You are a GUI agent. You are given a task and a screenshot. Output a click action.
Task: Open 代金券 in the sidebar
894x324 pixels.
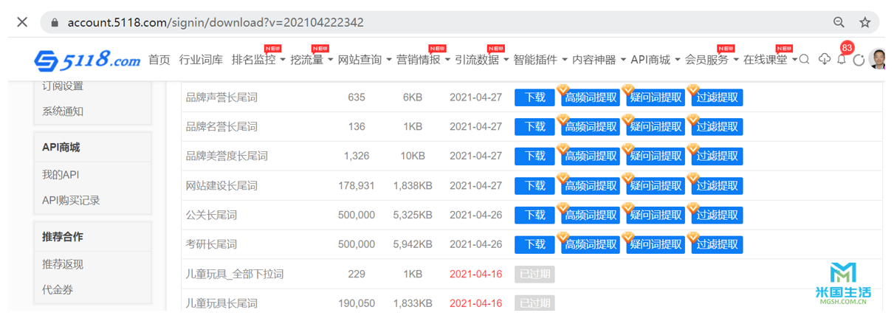click(58, 289)
